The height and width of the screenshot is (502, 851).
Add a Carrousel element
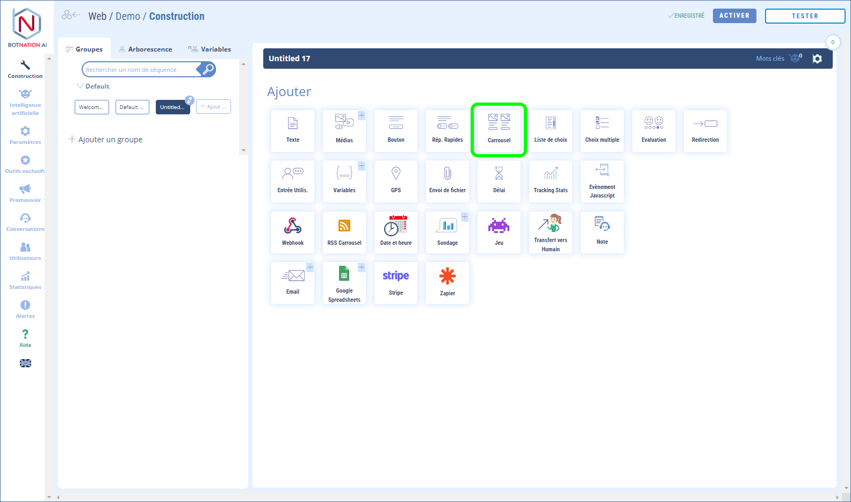(499, 130)
